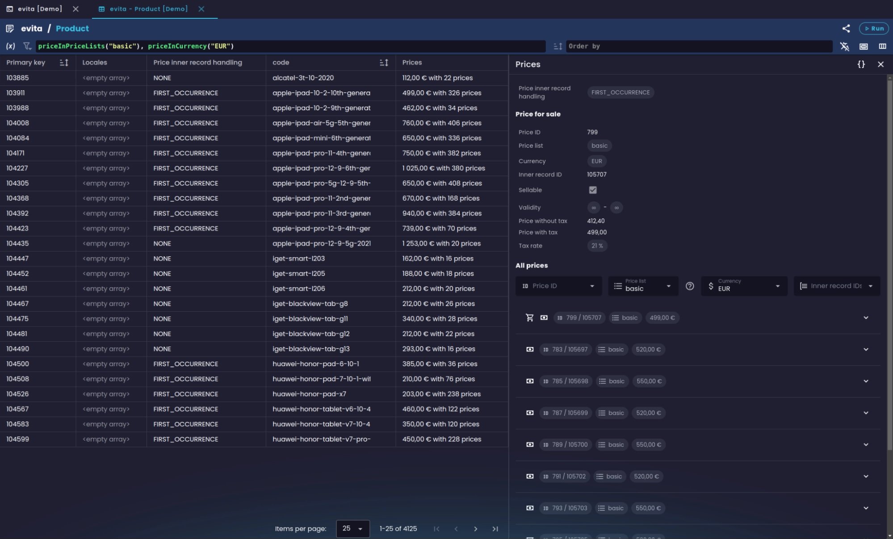Click the curly braces icon in the Prices panel
893x539 pixels.
[x=861, y=64]
